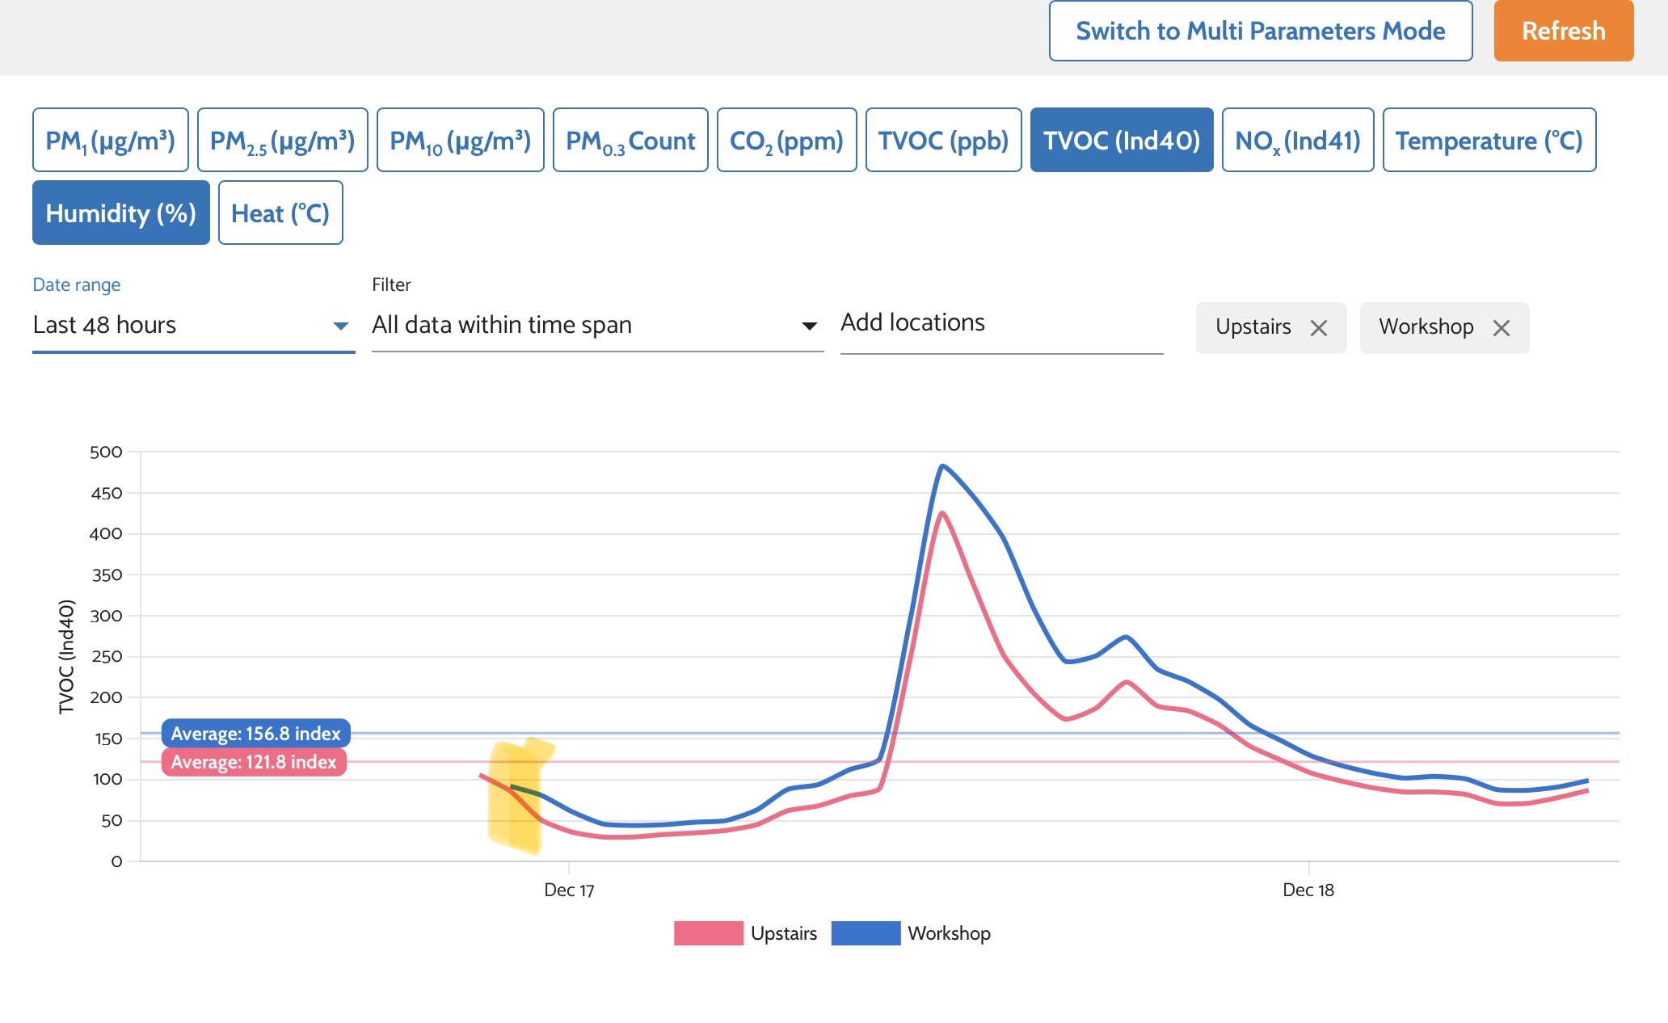Screen dimensions: 1668x1023
Task: Select the Heat (°C) parameter
Action: [x=280, y=213]
